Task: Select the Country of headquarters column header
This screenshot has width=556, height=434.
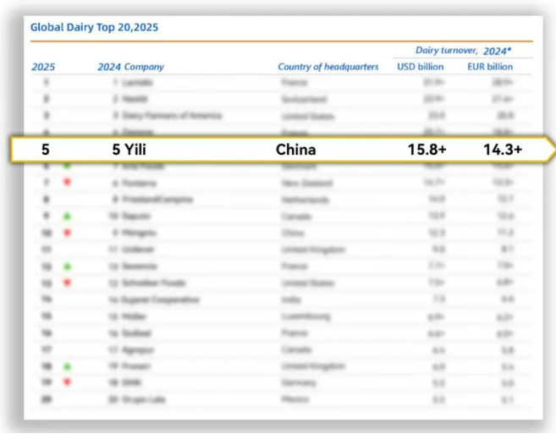Action: [x=328, y=67]
